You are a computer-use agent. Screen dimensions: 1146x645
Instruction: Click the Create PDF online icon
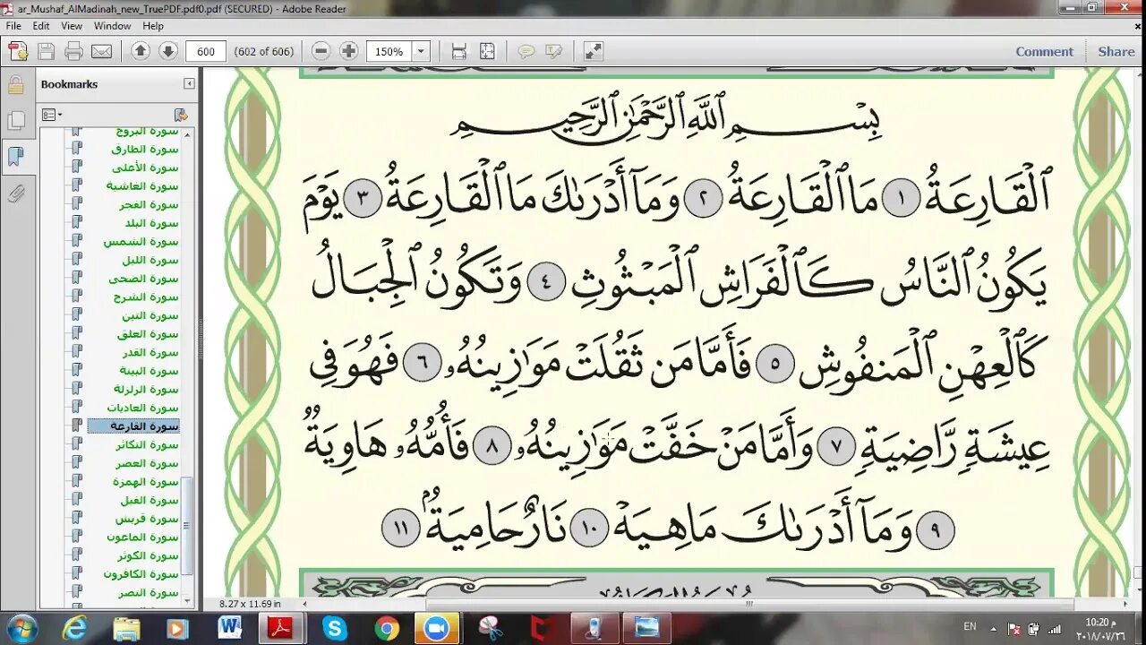click(x=18, y=51)
